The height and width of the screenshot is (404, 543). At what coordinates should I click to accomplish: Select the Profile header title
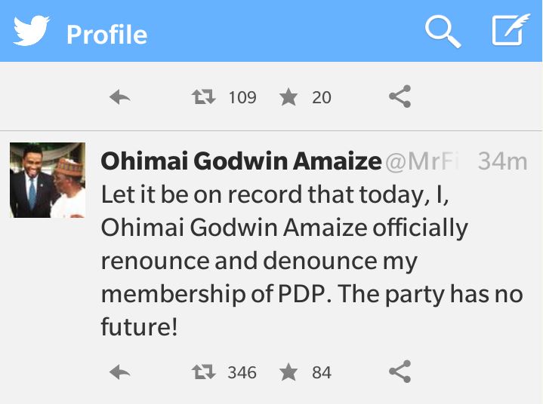[x=106, y=34]
